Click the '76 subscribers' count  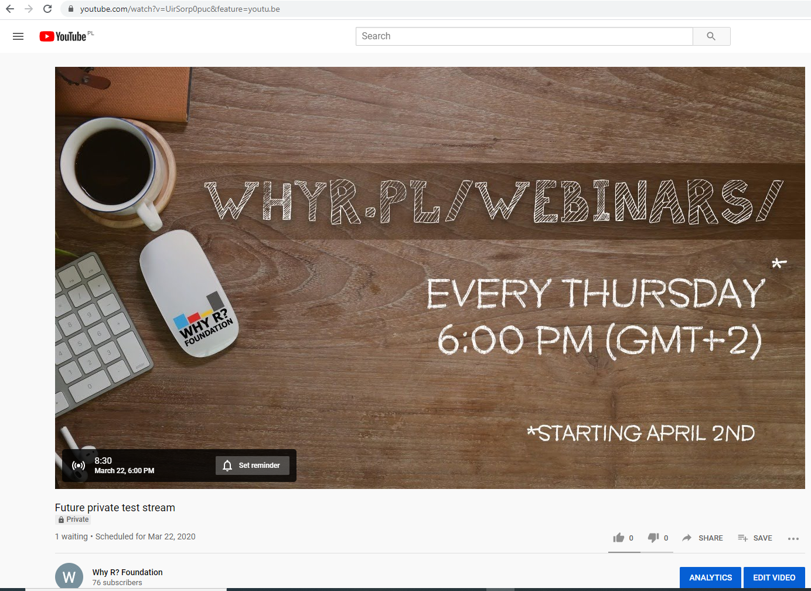coord(117,583)
